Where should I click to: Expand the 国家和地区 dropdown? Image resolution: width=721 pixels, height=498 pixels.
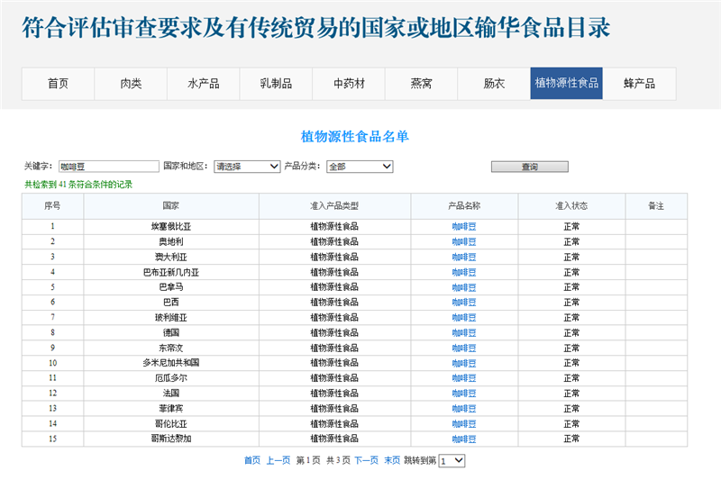point(247,167)
